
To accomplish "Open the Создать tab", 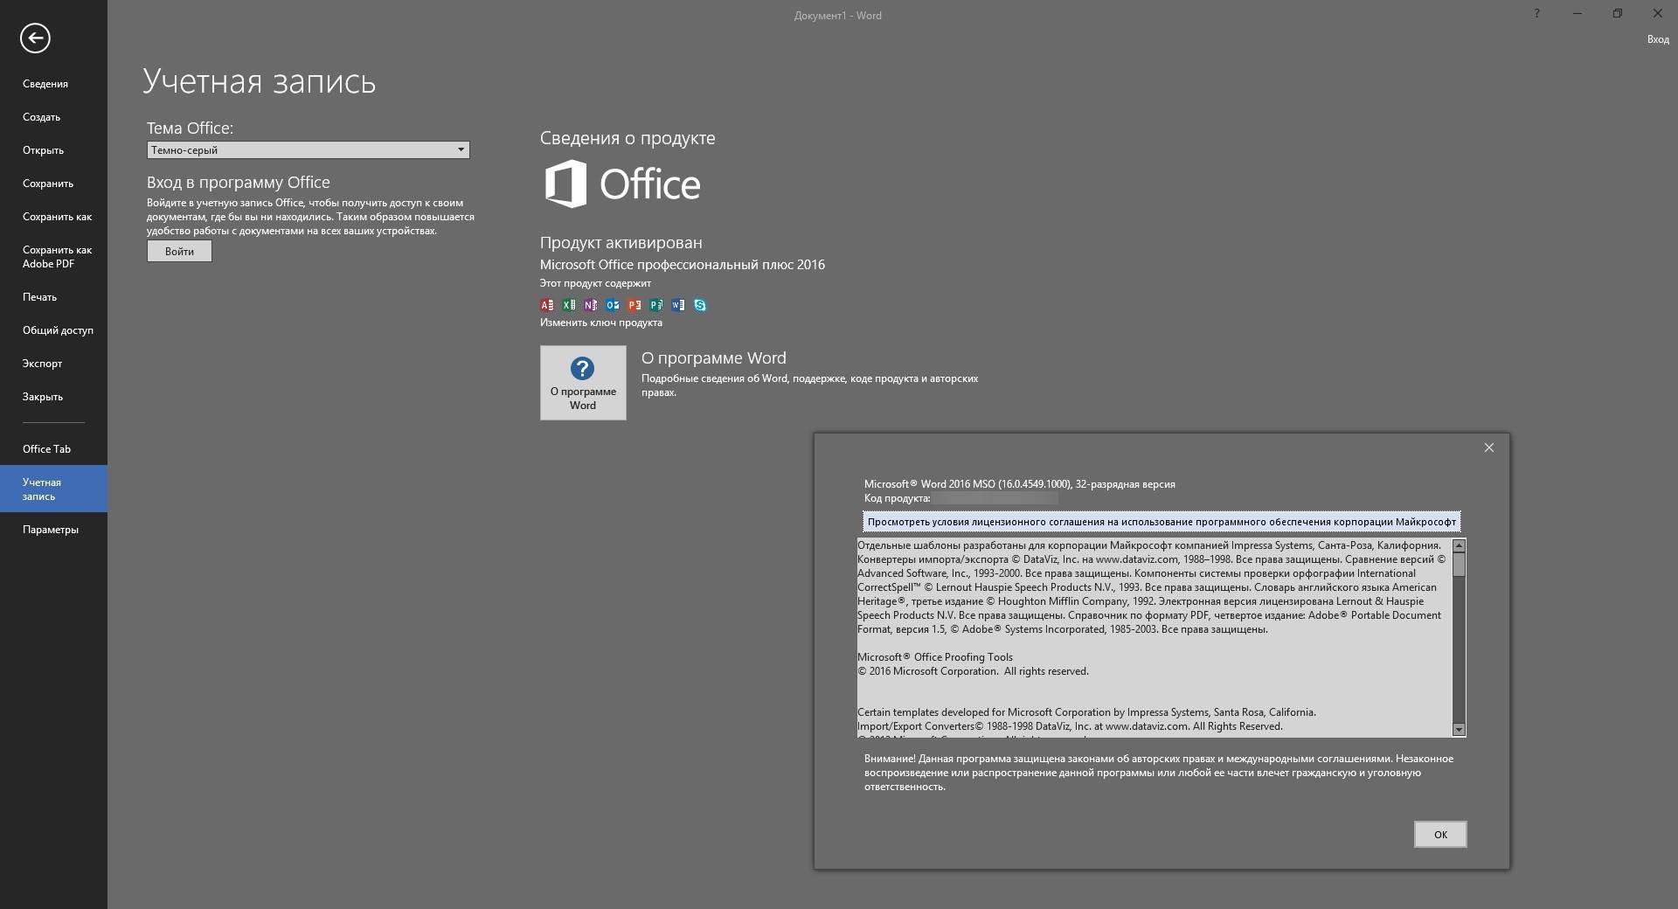I will click(53, 117).
